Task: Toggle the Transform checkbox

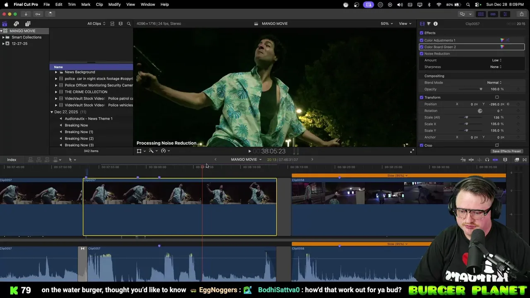Action: click(422, 97)
